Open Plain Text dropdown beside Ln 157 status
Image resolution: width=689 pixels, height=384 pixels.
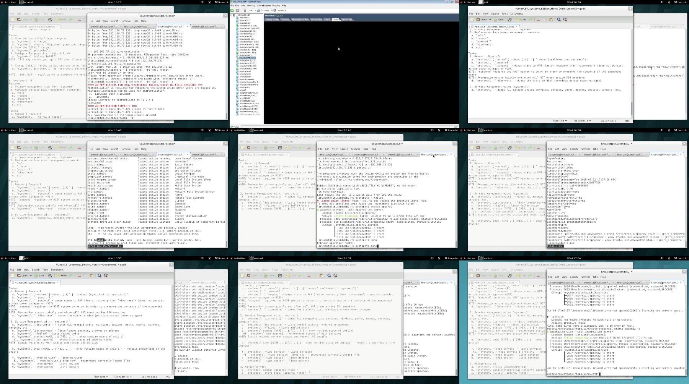click(x=560, y=121)
